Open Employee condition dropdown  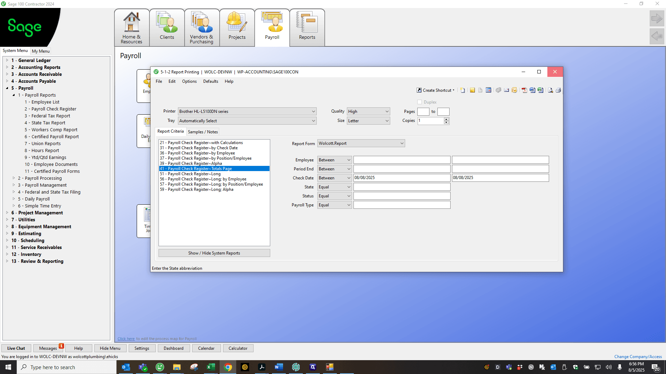tap(334, 160)
